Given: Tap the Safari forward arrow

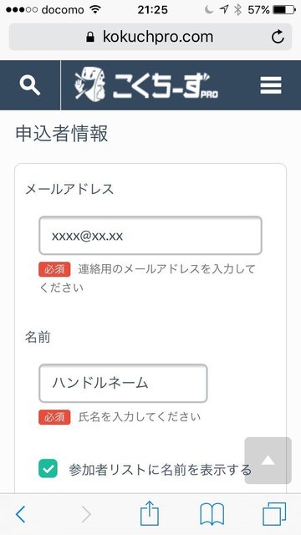Looking at the screenshot, I should point(86,514).
